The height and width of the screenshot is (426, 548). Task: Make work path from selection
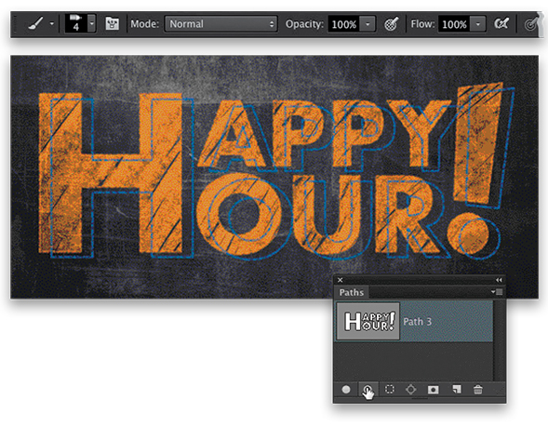coord(411,390)
